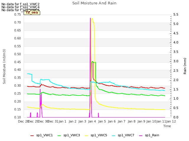The image size is (189, 141).
Task: Click the 0.75 left axis tick label
Action: pos(18,14)
